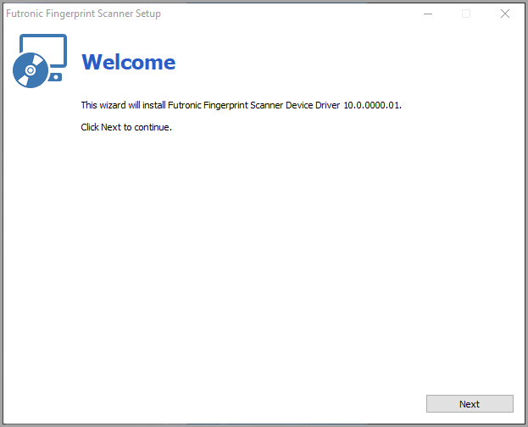The width and height of the screenshot is (528, 427).
Task: Close the Futronic Setup window
Action: [505, 14]
